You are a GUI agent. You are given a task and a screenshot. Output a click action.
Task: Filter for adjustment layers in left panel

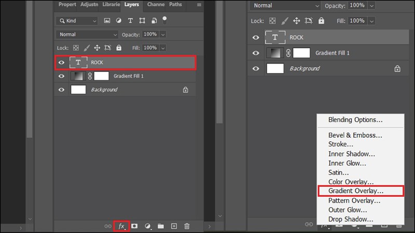click(x=119, y=21)
